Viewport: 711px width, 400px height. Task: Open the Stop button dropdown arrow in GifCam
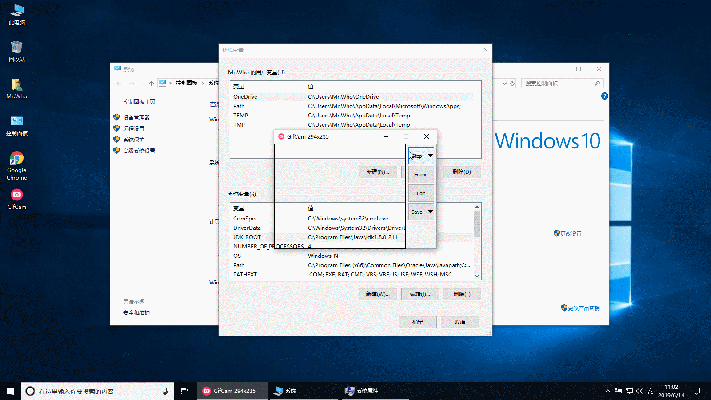[x=430, y=156]
